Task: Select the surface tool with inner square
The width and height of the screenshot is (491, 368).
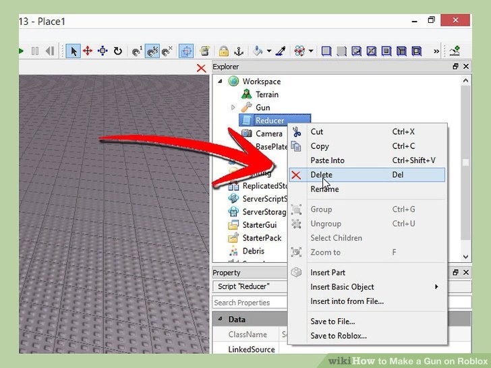Action: 386,51
